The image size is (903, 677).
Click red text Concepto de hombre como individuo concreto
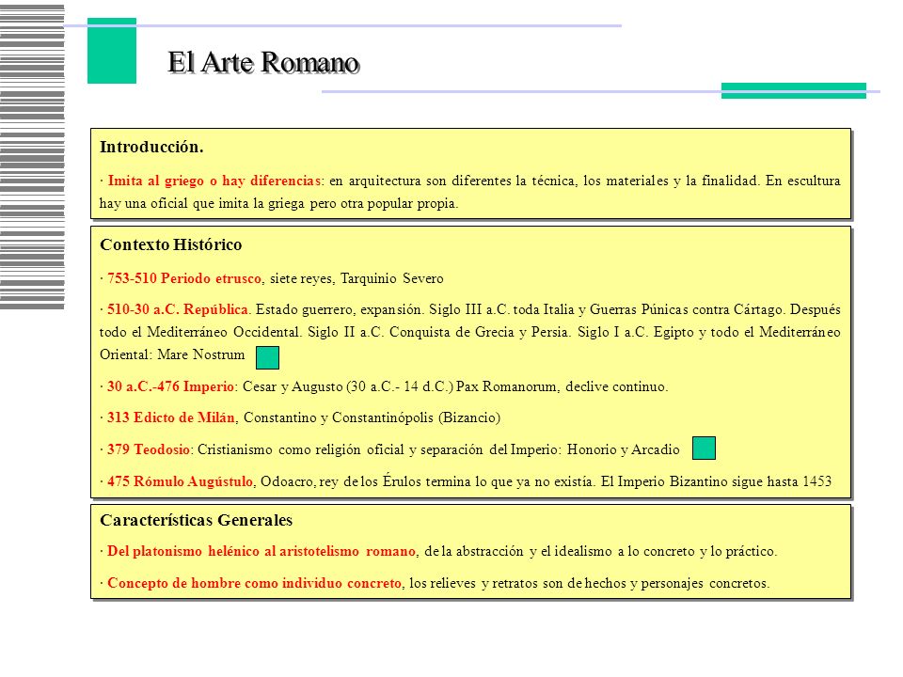[255, 583]
